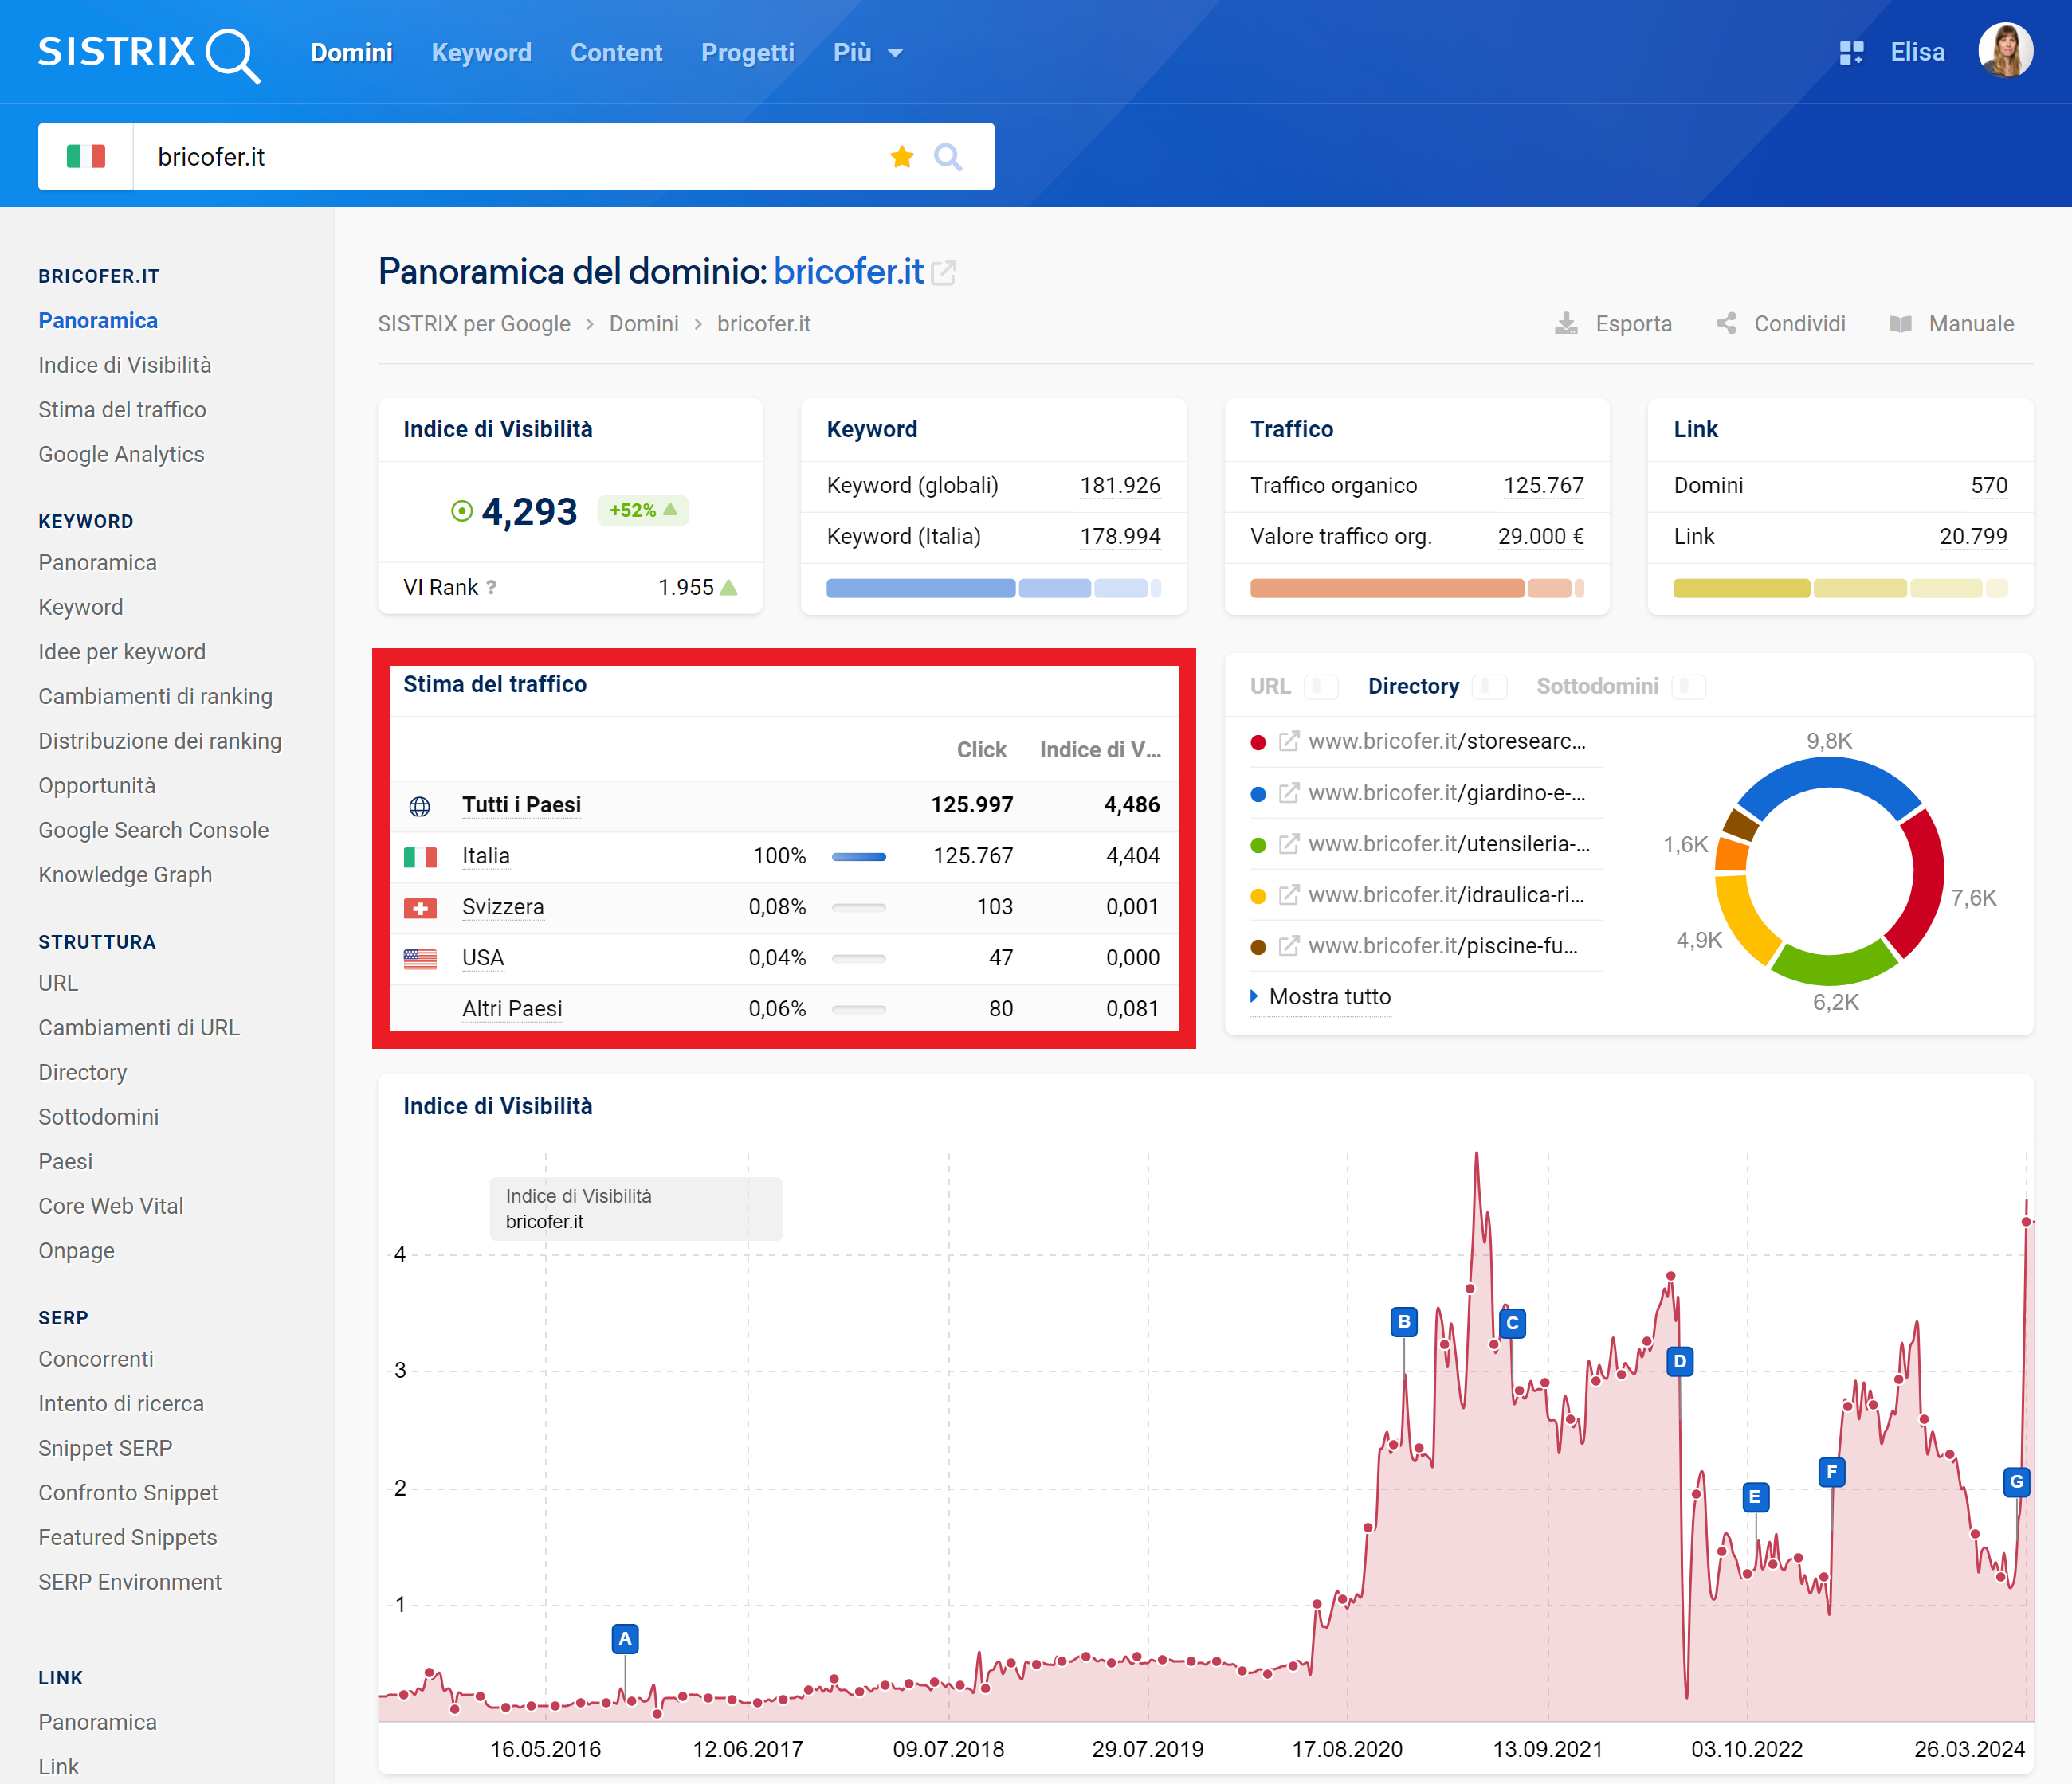Open the Content top menu
2072x1784 pixels.
point(616,53)
